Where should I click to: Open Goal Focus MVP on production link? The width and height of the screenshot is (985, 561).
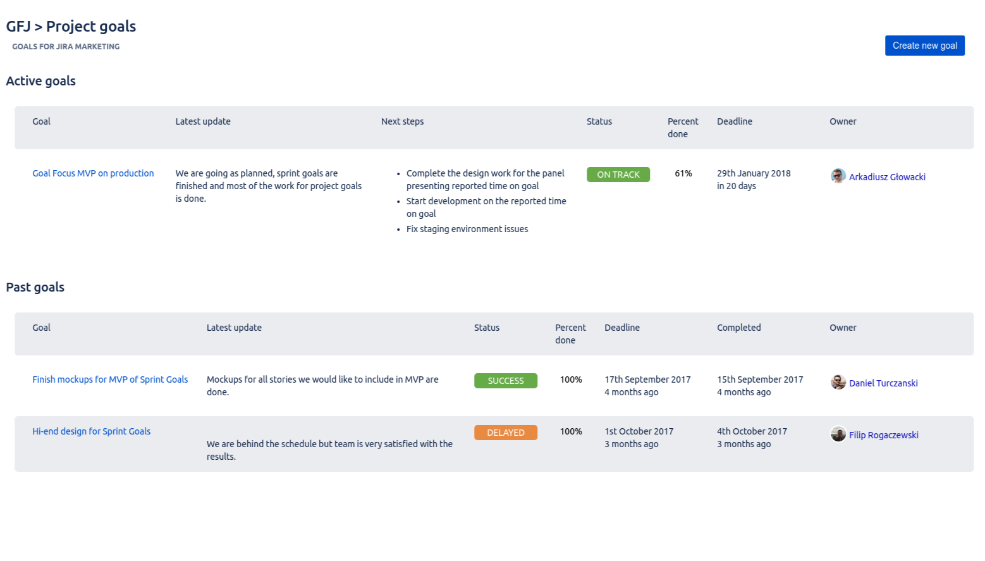coord(93,173)
